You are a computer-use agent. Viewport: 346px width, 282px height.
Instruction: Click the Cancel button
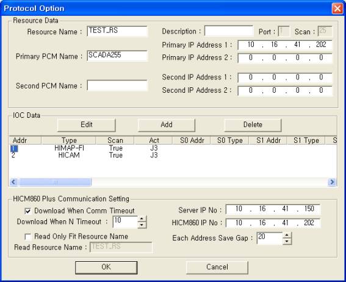(217, 267)
